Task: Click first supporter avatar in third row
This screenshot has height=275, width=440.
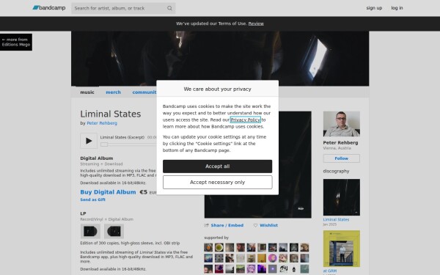Action: click(208, 269)
